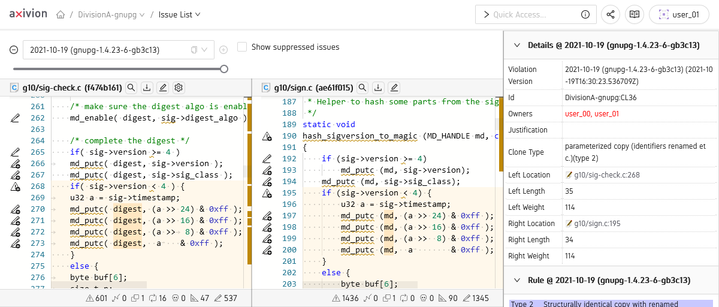Click clone count 1 in sig-check.c status
Screen dimensions: 719x307
tap(137, 298)
